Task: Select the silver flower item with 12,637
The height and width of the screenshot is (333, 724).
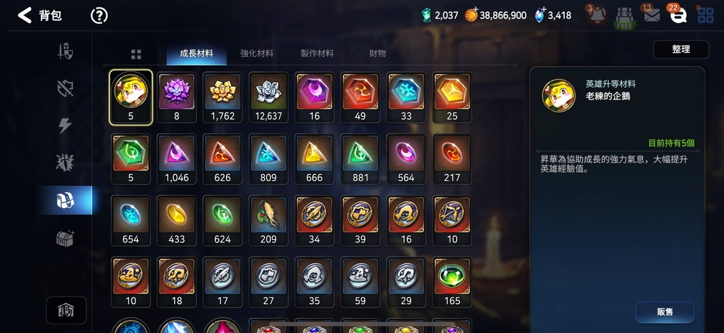Action: coord(268,97)
